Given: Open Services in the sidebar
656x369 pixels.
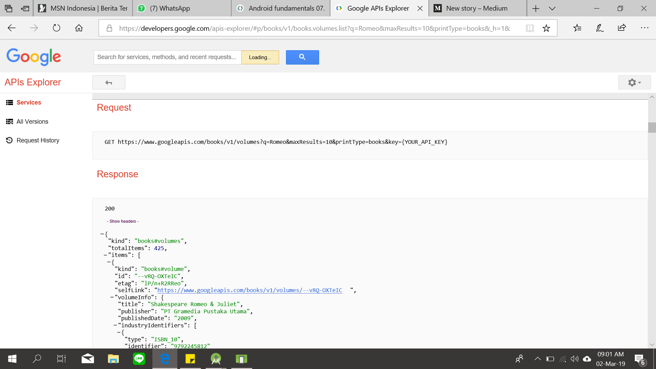Looking at the screenshot, I should (29, 102).
